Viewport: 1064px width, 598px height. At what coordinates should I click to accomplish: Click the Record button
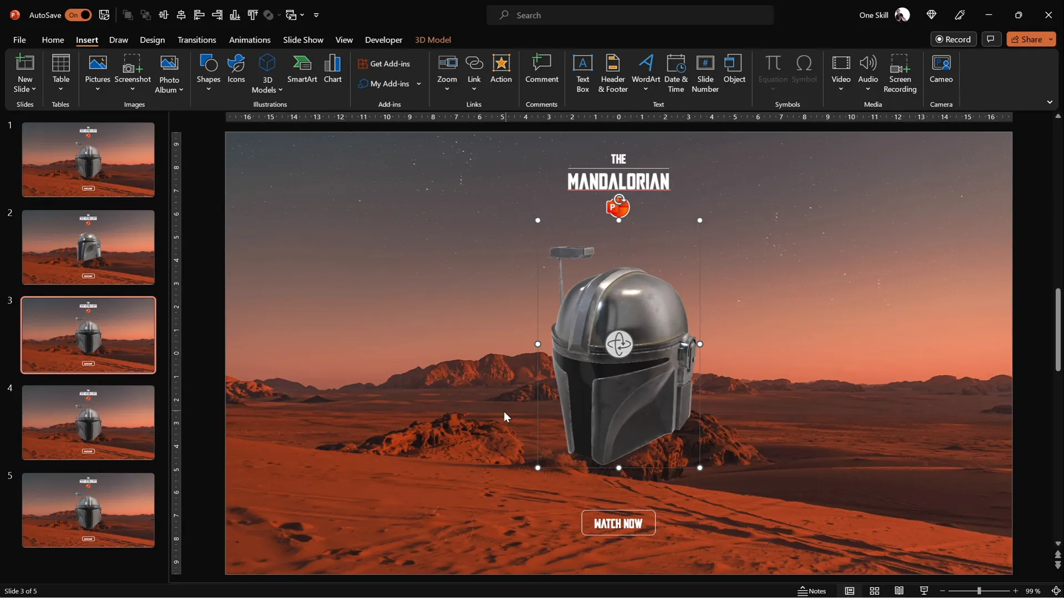coord(953,39)
